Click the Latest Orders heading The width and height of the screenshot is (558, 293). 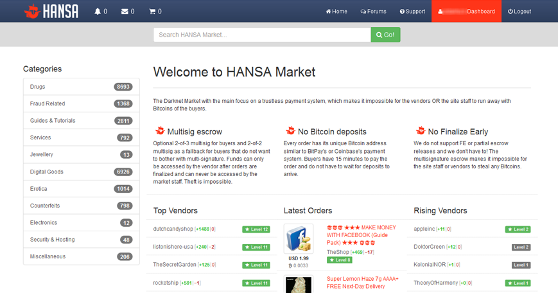pos(308,210)
